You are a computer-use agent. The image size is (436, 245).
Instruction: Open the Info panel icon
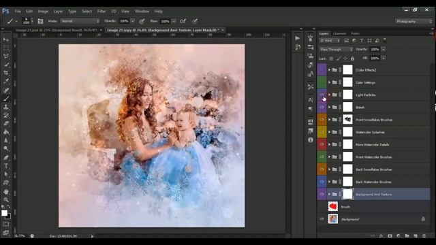coord(311,140)
